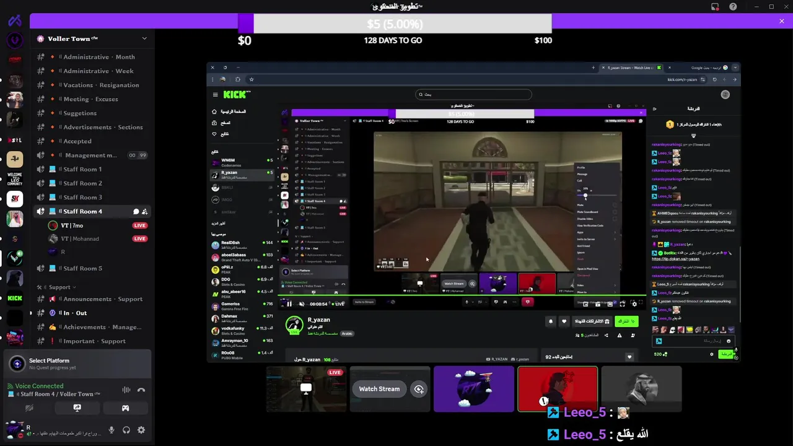Open the noise suppression waveform icon
The height and width of the screenshot is (446, 793).
click(126, 390)
